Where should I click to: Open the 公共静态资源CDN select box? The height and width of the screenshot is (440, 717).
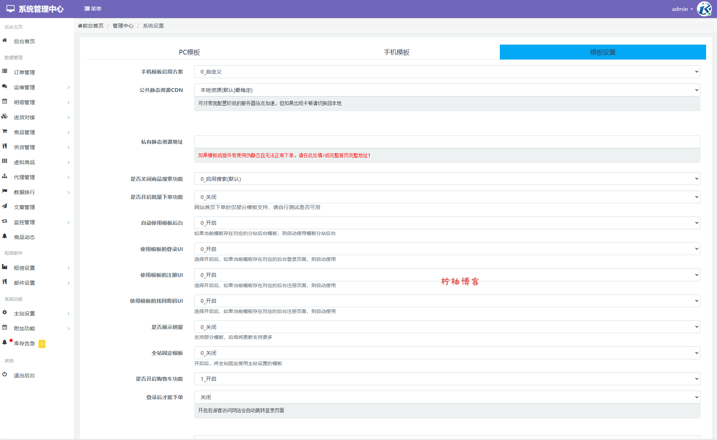point(447,90)
